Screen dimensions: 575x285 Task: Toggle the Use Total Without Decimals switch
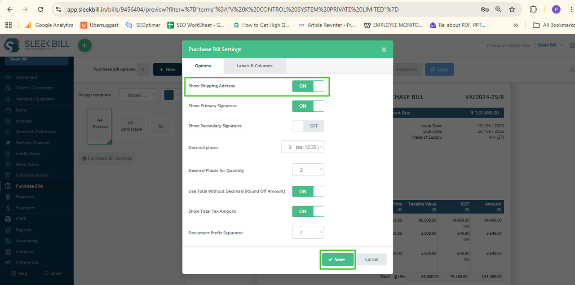308,191
